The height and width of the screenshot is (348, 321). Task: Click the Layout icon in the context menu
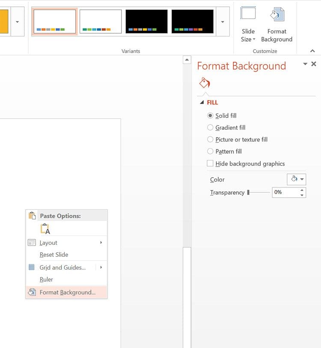click(x=32, y=242)
